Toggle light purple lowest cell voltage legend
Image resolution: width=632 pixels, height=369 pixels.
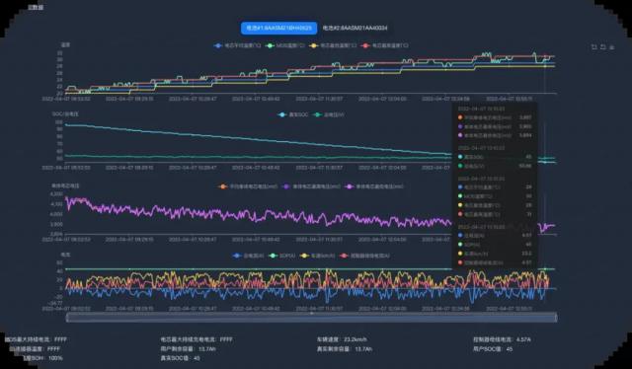click(374, 186)
